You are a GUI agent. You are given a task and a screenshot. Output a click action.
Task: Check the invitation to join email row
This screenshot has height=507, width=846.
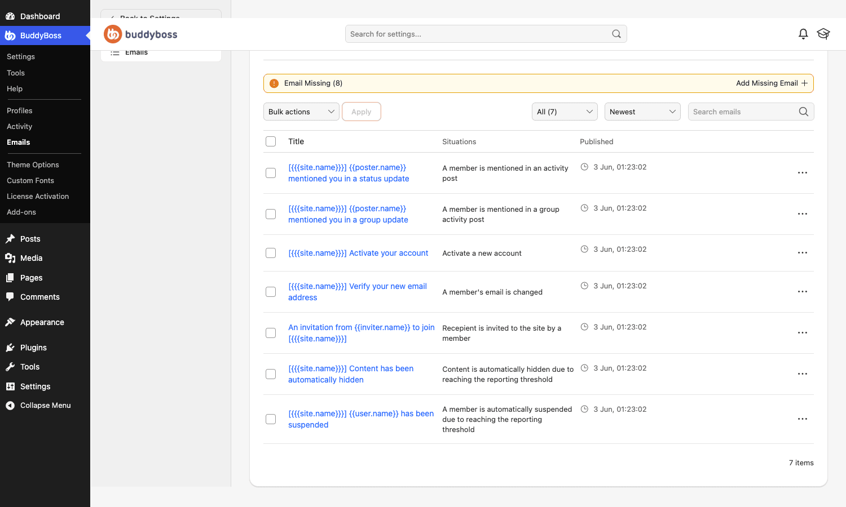tap(271, 333)
